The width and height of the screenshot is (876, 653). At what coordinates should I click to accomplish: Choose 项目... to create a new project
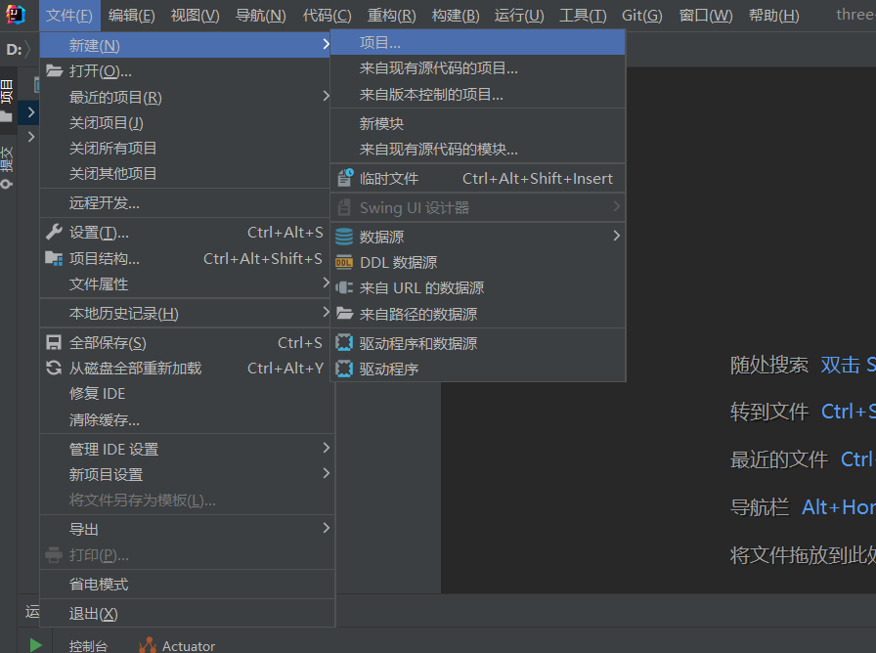click(x=478, y=42)
